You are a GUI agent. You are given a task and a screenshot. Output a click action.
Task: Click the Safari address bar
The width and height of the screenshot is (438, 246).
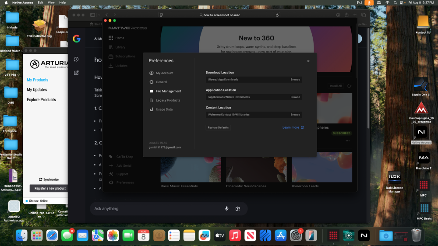coord(219,15)
